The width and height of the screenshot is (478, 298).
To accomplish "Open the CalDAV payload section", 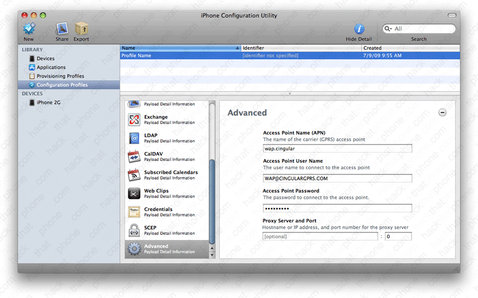I will tap(155, 156).
